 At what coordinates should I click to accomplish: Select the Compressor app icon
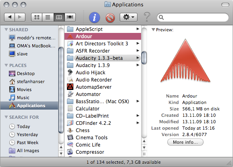pyautogui.click(x=70, y=152)
